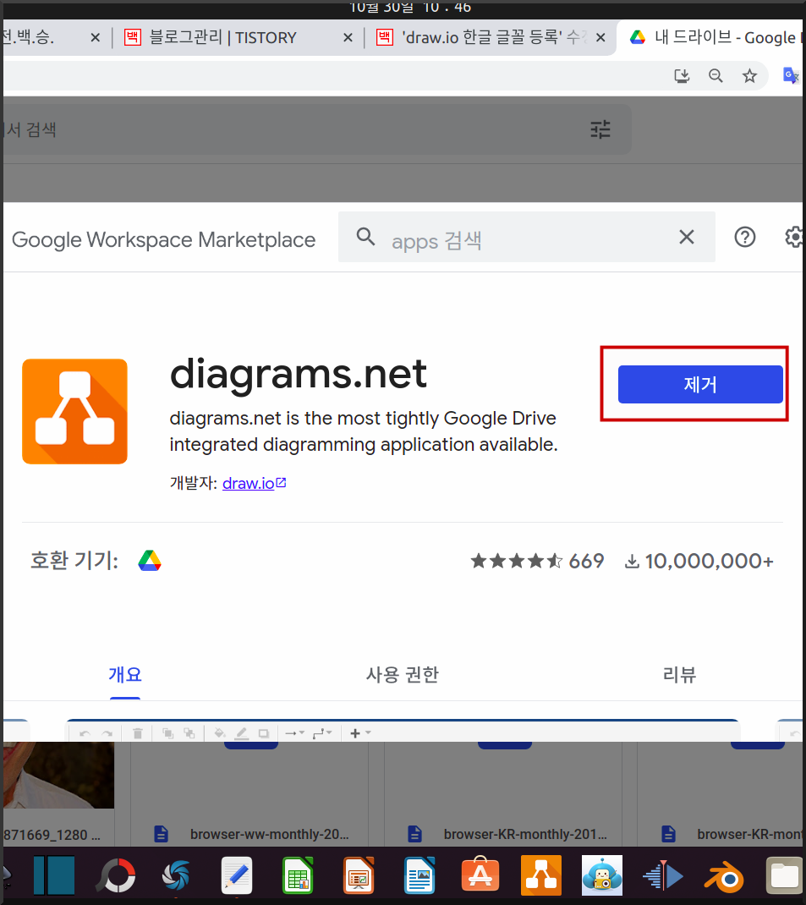Click the Google Drive compatibility icon
806x905 pixels.
click(150, 561)
